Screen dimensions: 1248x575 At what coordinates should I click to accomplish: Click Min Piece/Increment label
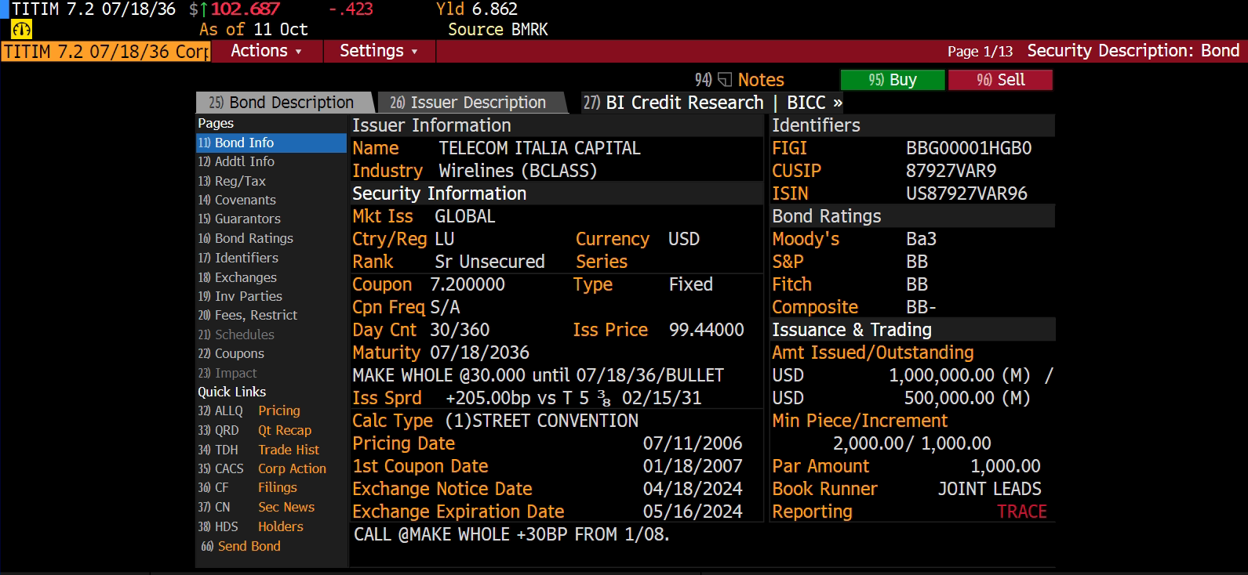tap(859, 421)
